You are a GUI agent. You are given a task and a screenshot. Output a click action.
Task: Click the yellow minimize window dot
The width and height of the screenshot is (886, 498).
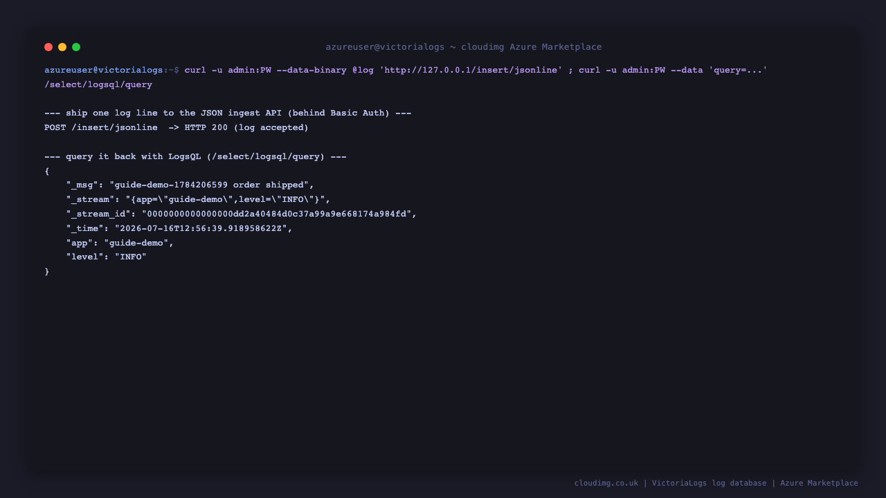coord(62,47)
